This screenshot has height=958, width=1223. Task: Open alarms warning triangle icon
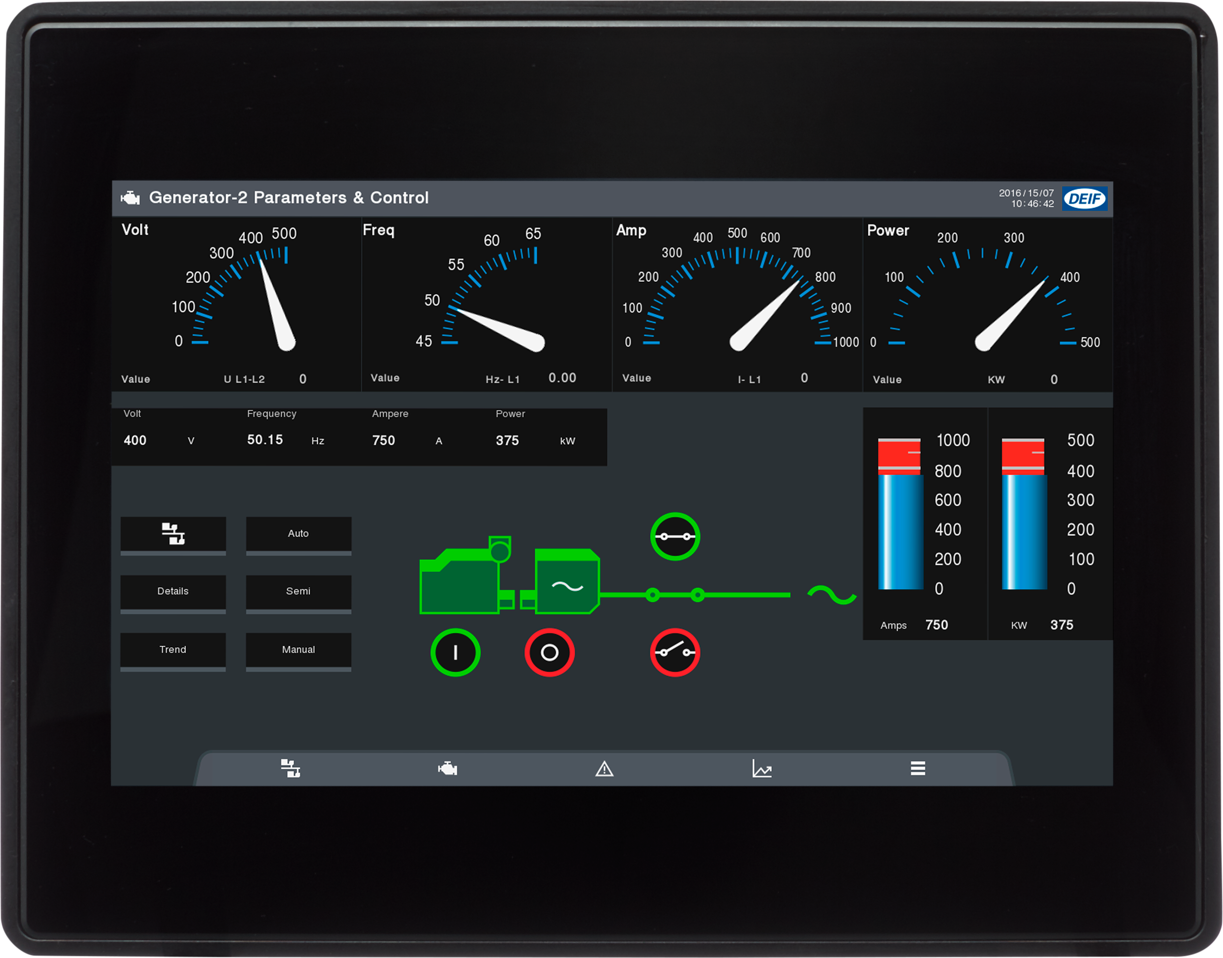[604, 768]
